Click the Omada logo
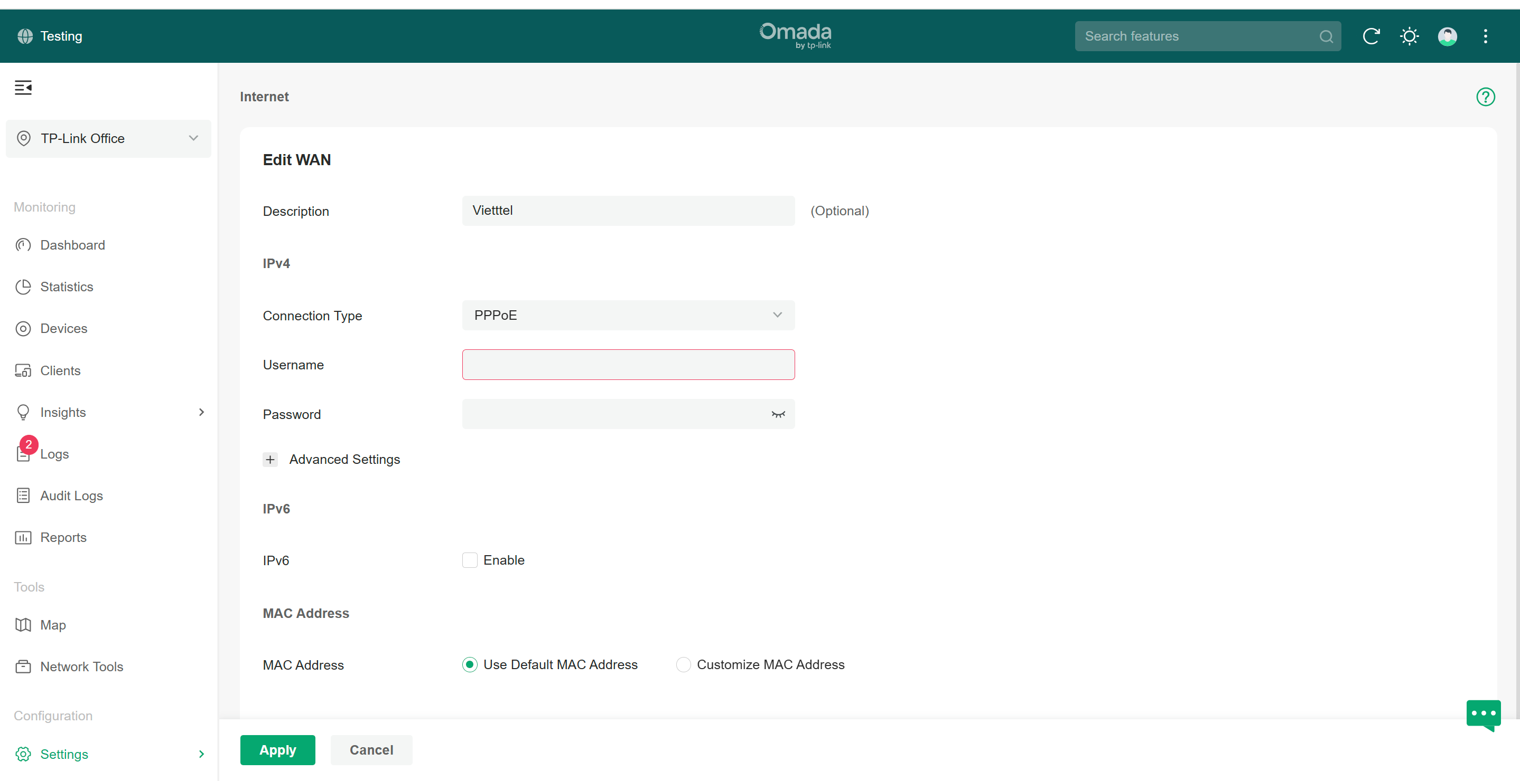The image size is (1520, 781). pyautogui.click(x=795, y=35)
